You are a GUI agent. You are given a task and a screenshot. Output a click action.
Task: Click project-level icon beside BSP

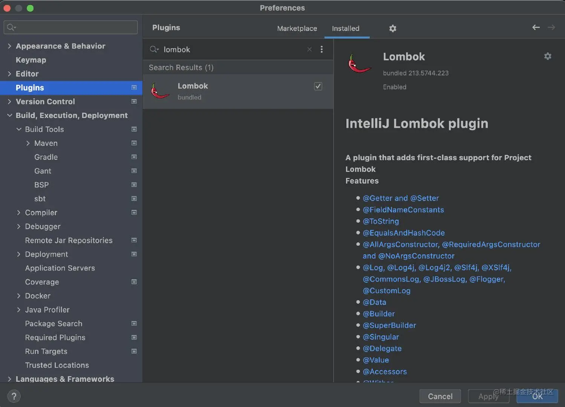[134, 185]
